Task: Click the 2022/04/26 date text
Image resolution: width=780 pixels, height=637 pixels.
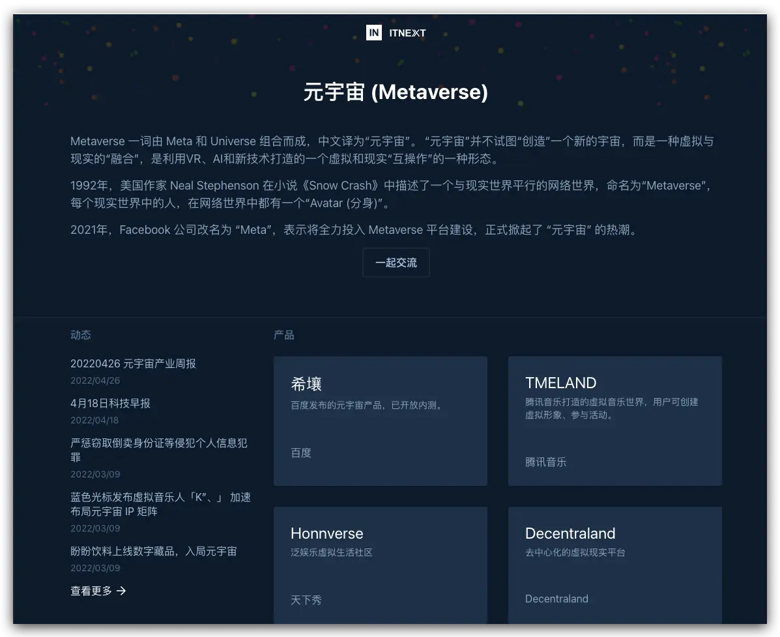Action: pyautogui.click(x=95, y=380)
